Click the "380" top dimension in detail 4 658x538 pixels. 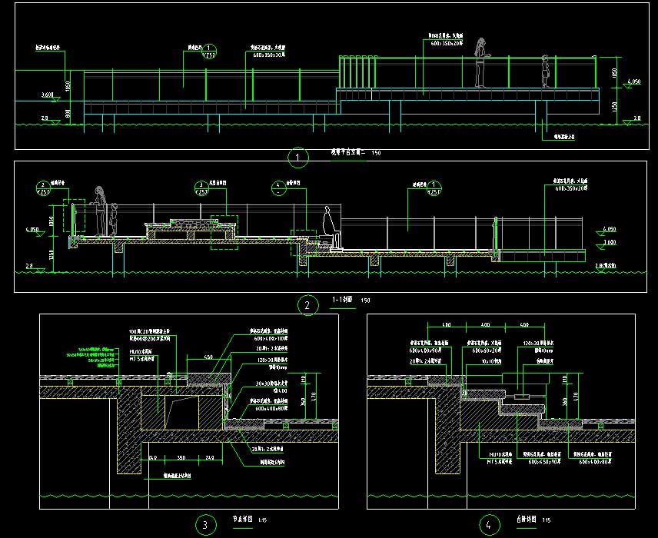coord(447,325)
